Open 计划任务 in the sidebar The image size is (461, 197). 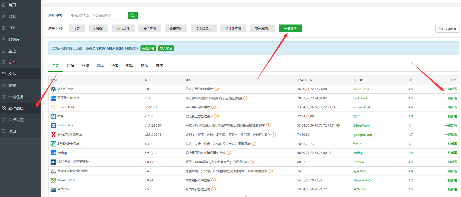click(20, 97)
